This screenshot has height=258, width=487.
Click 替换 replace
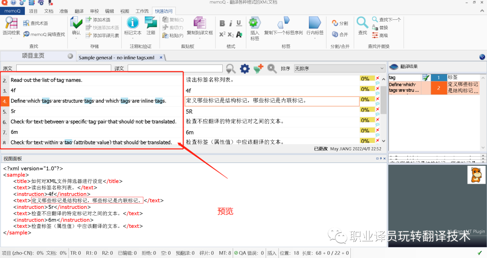pyautogui.click(x=380, y=27)
